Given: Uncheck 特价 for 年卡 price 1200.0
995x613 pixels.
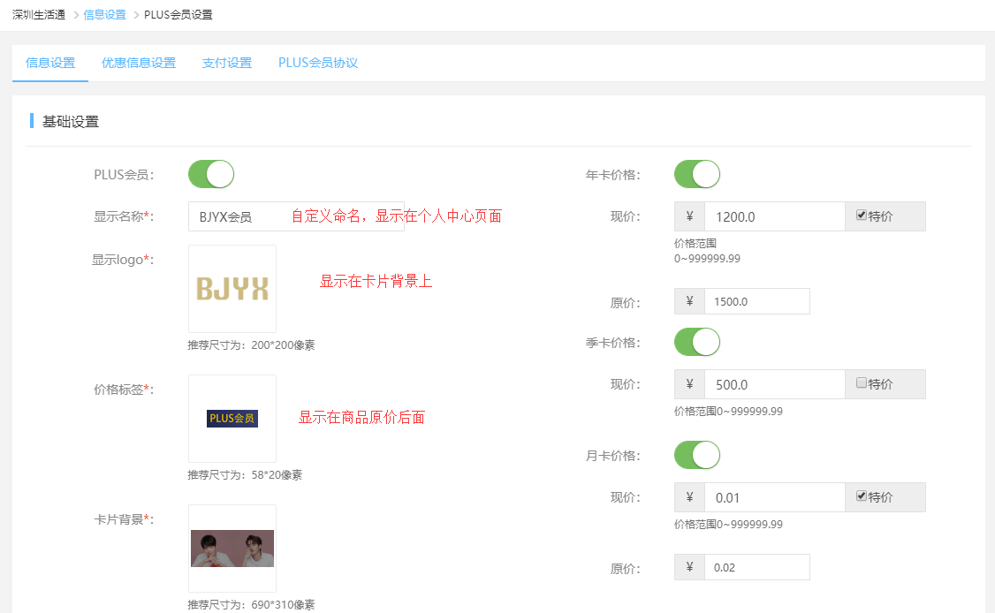Looking at the screenshot, I should pyautogui.click(x=861, y=216).
